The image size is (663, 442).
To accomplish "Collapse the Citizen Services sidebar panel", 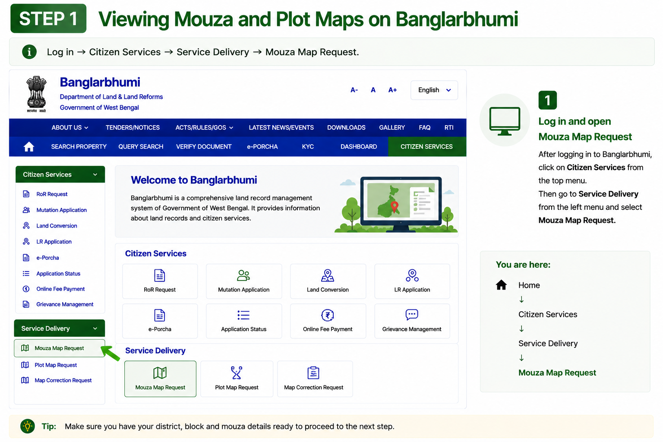I will click(60, 174).
